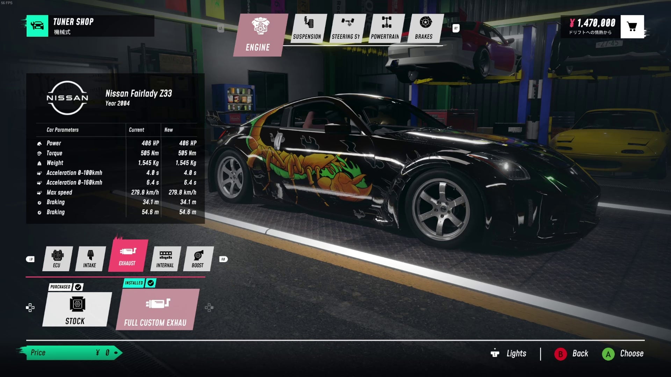Click the FPS counter text
Image resolution: width=671 pixels, height=377 pixels.
[7, 3]
